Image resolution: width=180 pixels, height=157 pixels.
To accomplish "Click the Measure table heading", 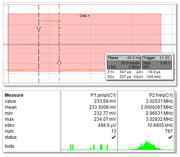I will pos(14,95).
